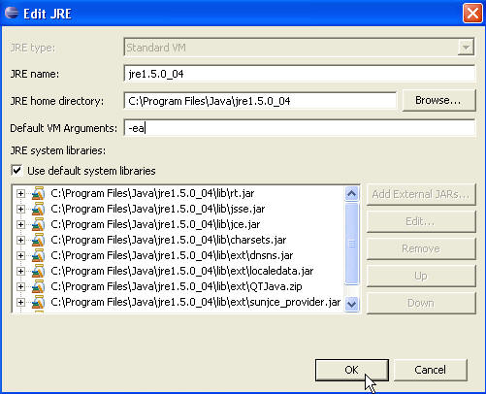
Task: Expand the jsse.jar tree node
Action: [20, 209]
